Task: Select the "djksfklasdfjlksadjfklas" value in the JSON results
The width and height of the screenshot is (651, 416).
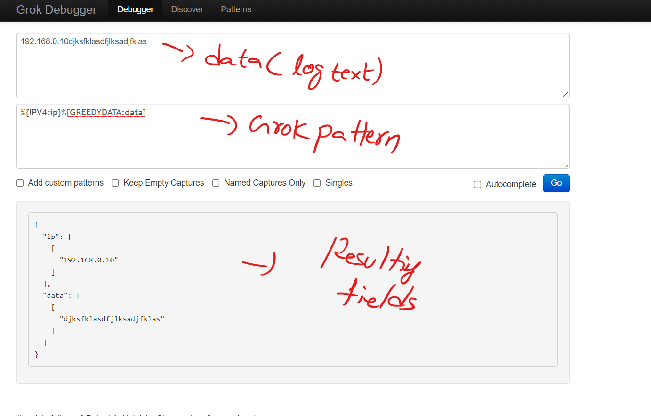Action: pos(112,319)
